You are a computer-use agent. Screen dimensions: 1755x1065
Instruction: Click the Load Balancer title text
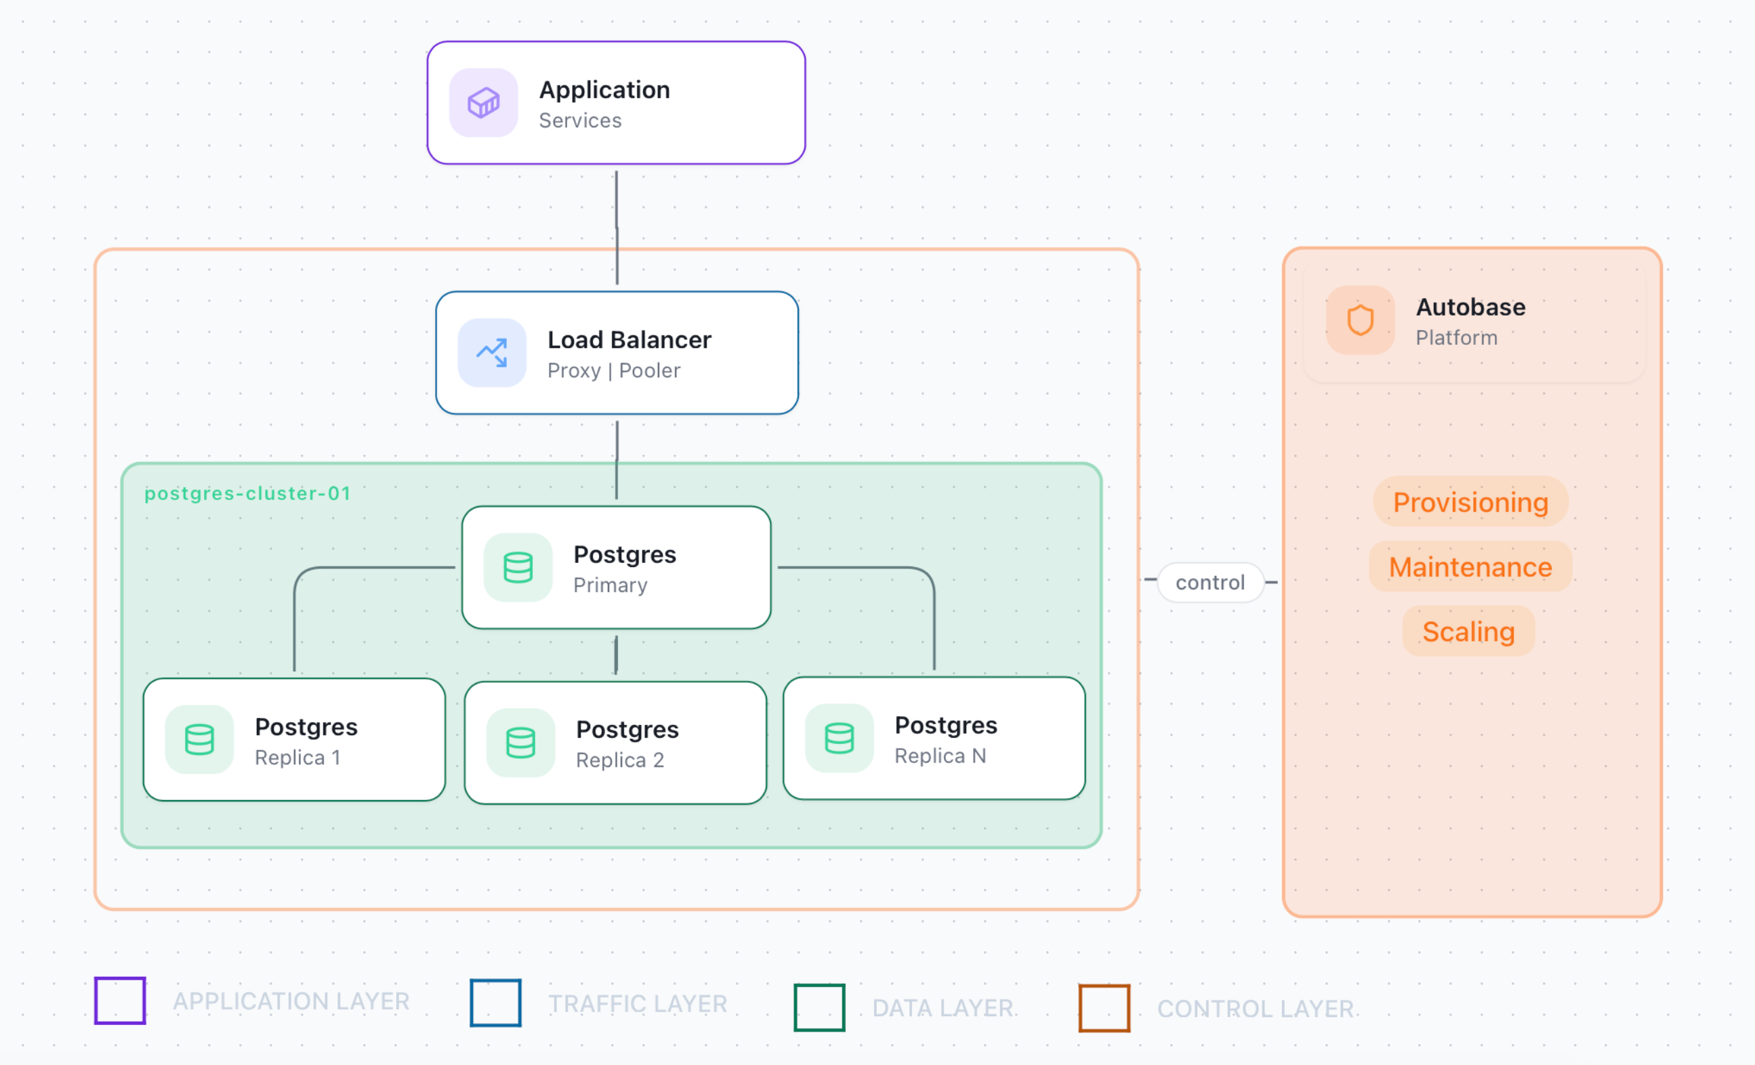pos(629,339)
